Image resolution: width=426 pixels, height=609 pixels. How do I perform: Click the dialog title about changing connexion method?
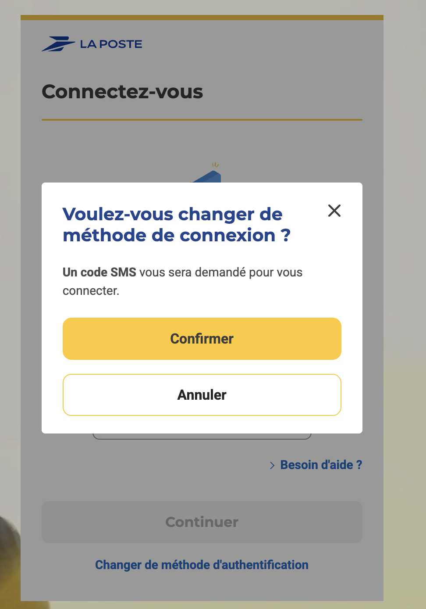click(176, 225)
